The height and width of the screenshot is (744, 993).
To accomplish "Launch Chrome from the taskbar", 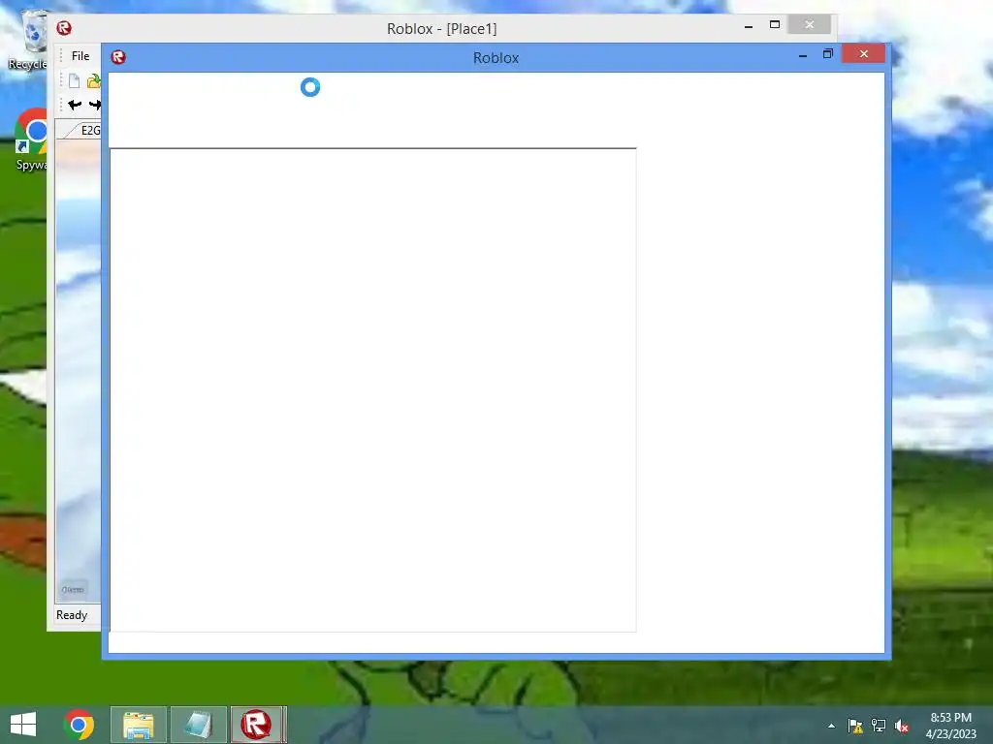I will (80, 725).
